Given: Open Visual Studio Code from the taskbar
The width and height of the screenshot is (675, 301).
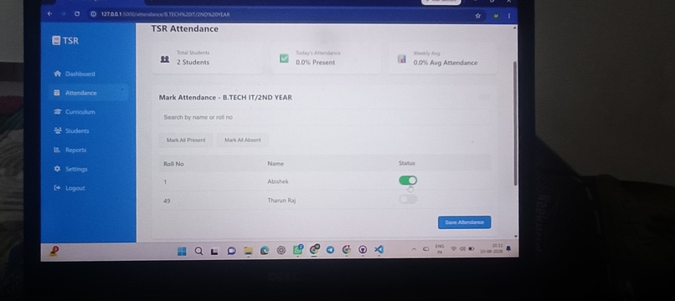Looking at the screenshot, I should [379, 249].
